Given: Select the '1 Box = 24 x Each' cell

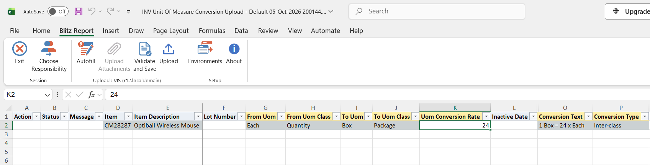Looking at the screenshot, I should point(565,126).
